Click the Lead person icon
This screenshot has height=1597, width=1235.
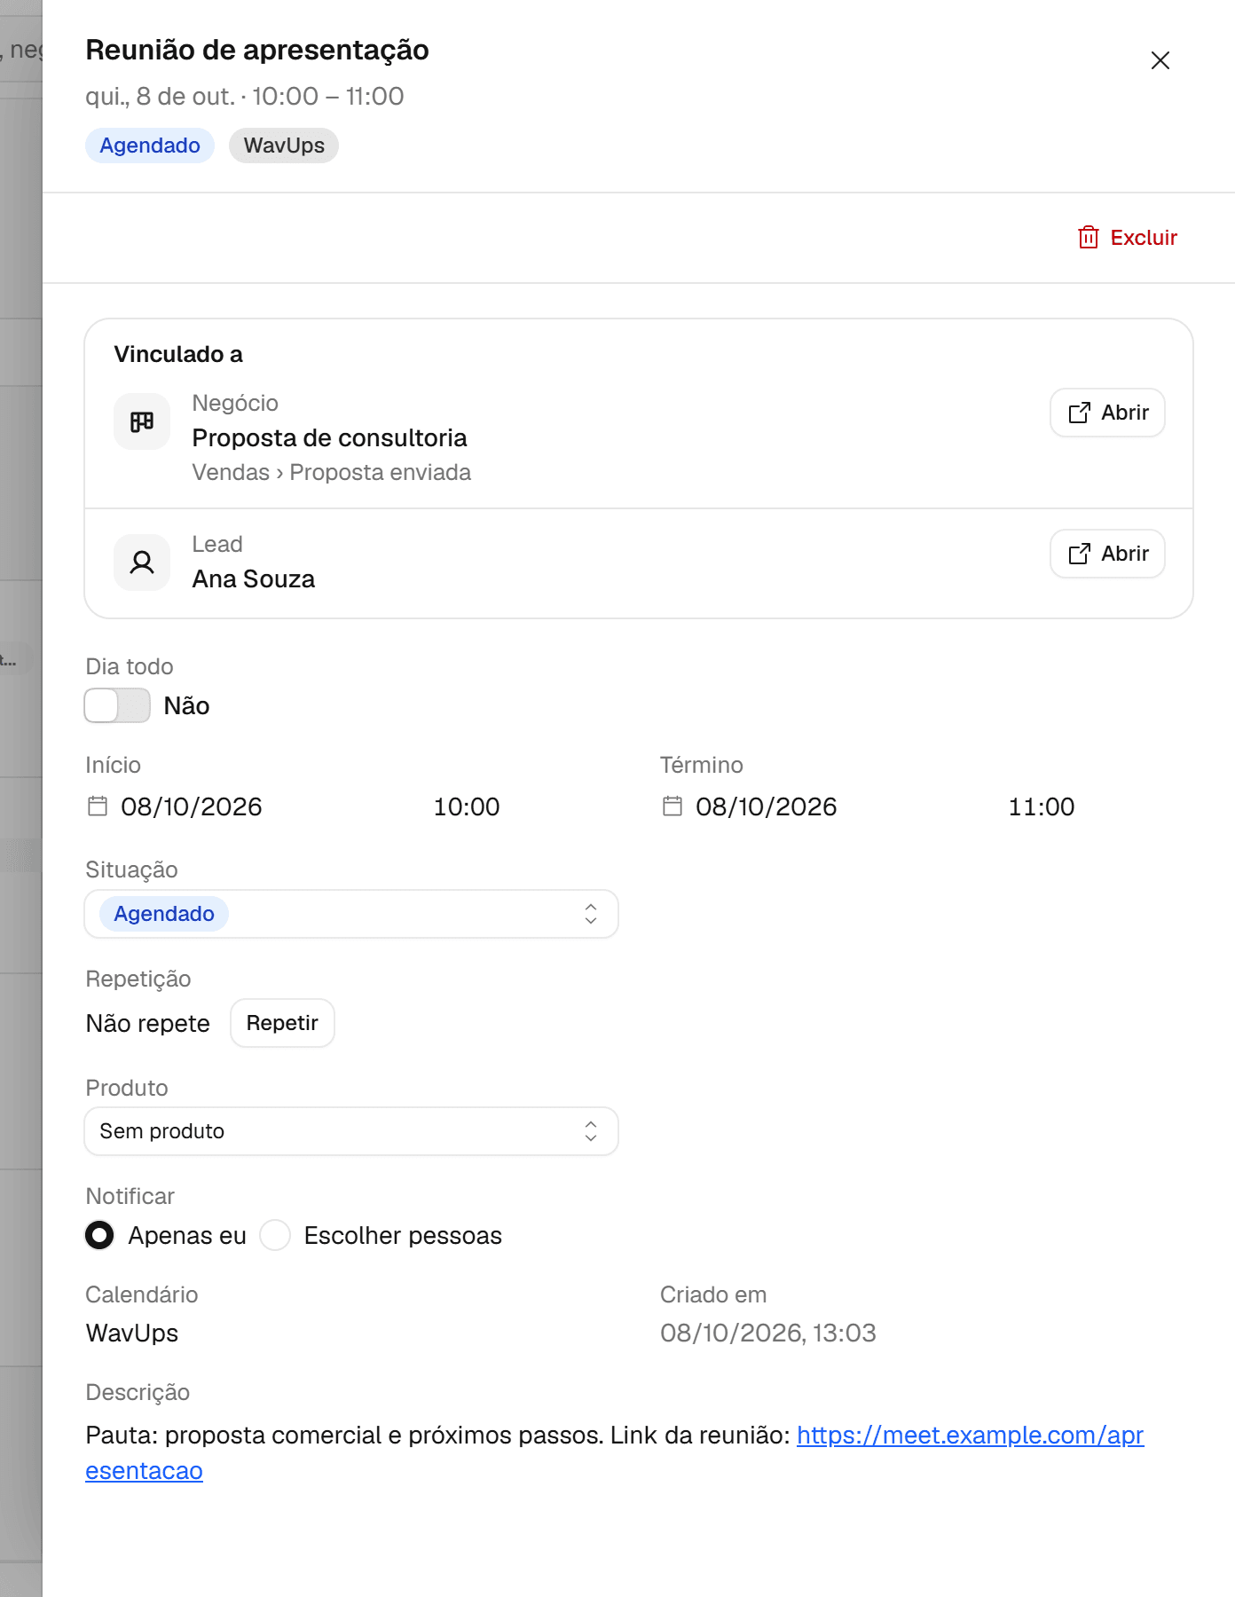click(142, 562)
